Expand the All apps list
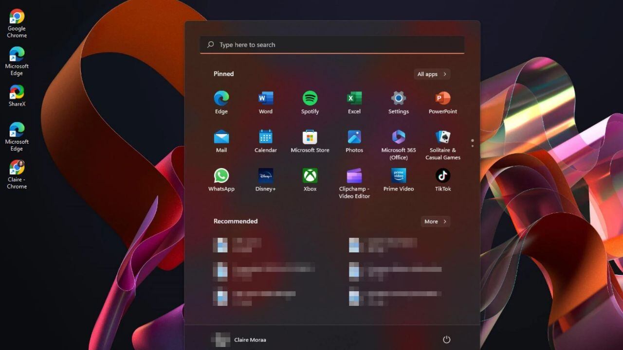Screen dimensions: 623x350 pos(432,74)
